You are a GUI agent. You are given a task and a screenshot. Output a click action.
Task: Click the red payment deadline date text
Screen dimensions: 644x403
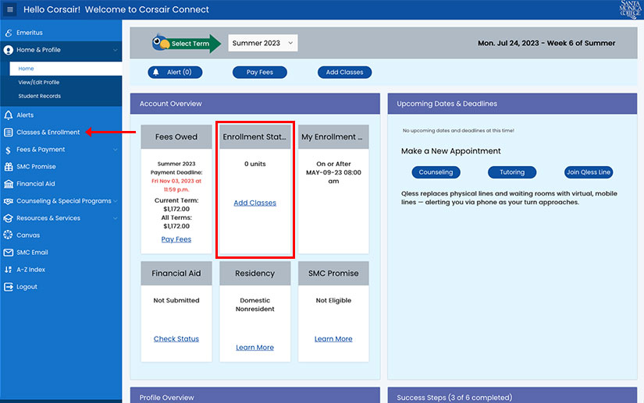[176, 186]
